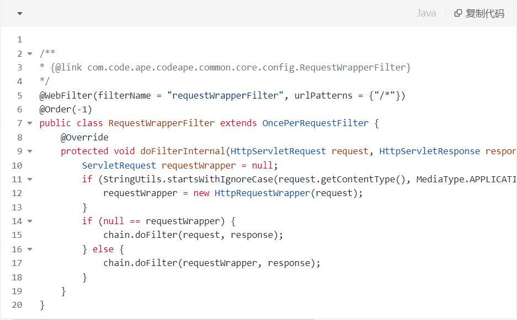Fold the doFilterInternal method at line 9
This screenshot has height=320, width=517.
[30, 151]
